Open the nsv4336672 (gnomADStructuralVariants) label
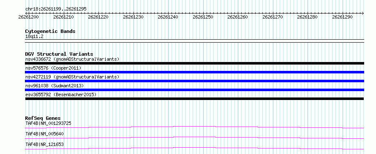This screenshot has height=154, width=376. (x=72, y=59)
